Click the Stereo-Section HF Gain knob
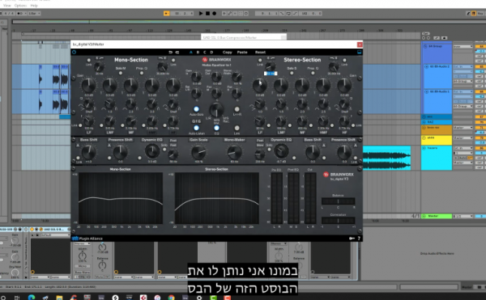This screenshot has width=486, height=300. (x=344, y=85)
